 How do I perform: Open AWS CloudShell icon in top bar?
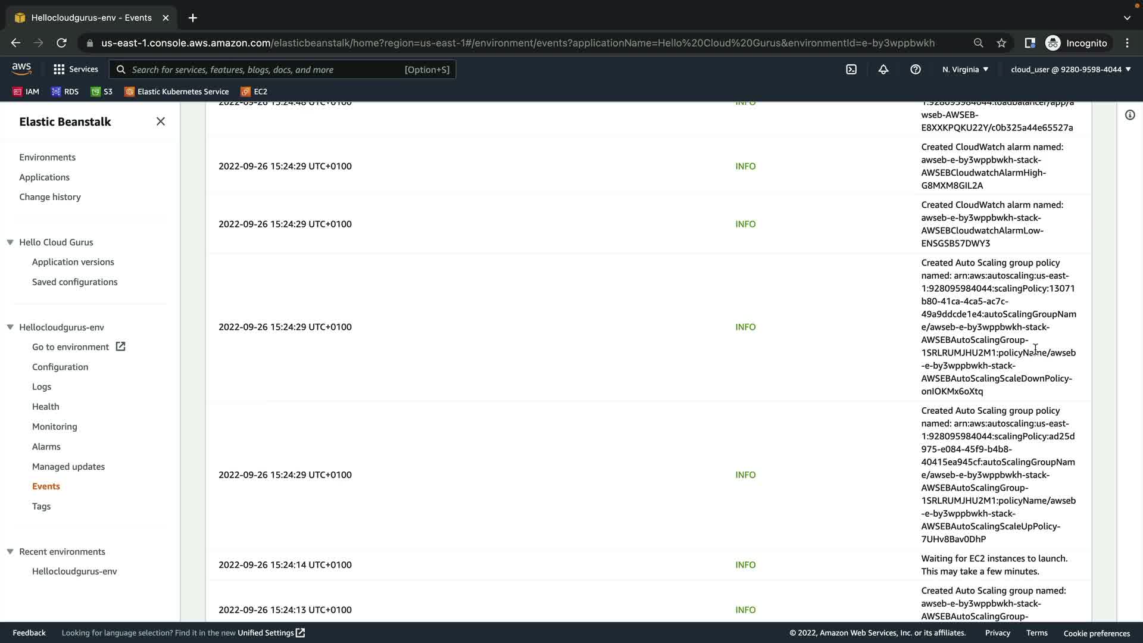click(x=851, y=70)
